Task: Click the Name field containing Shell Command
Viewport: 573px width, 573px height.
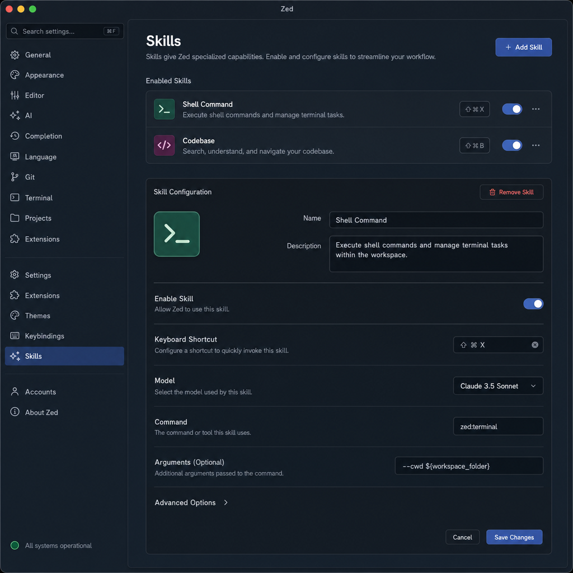Action: (x=436, y=220)
